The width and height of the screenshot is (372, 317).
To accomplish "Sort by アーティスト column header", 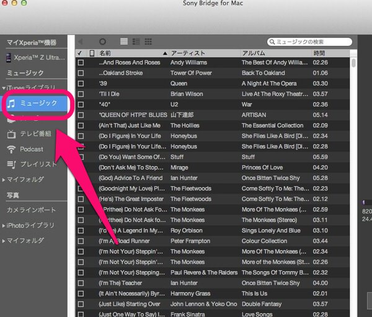I will 188,53.
